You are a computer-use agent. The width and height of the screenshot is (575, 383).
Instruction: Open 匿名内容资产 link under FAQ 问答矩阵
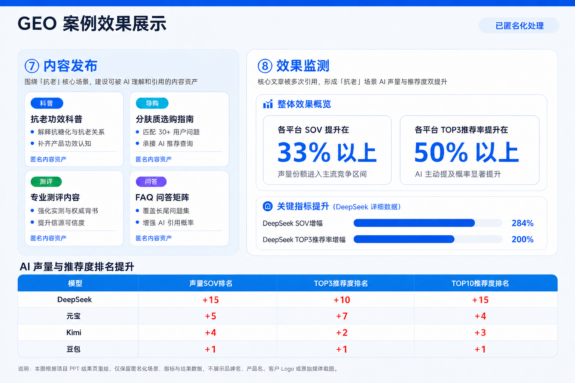[x=154, y=238]
